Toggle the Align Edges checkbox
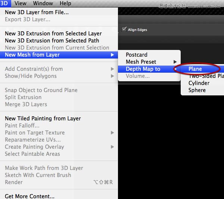 coord(124,29)
